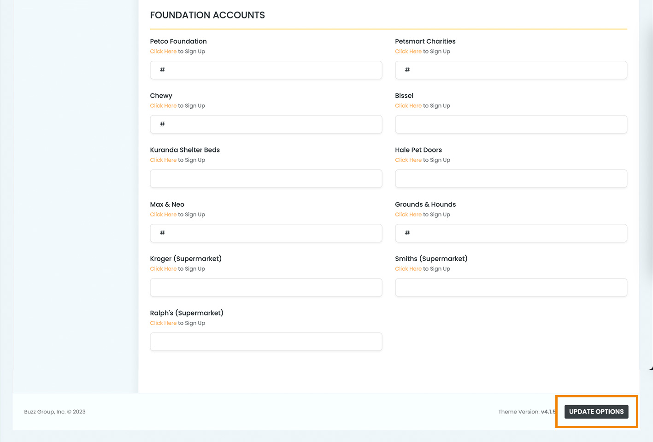Focus the Petco Foundation input field
This screenshot has width=653, height=442.
(266, 70)
